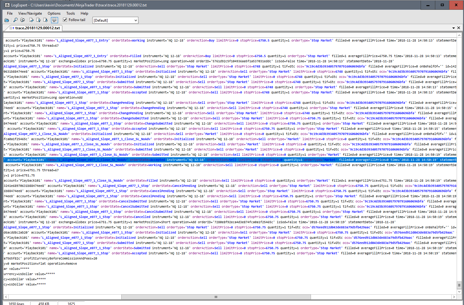Close the trace.20181129.00012.txt tab with X

[x=459, y=28]
